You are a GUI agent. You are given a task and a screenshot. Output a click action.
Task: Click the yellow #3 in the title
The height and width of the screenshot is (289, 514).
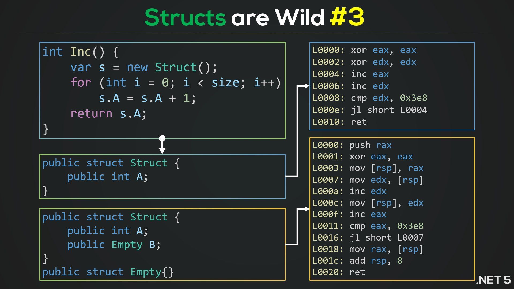coord(347,17)
